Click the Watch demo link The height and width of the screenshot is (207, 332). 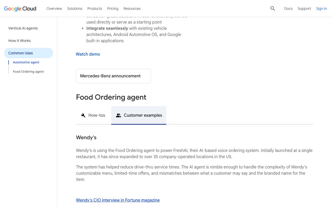tap(88, 54)
